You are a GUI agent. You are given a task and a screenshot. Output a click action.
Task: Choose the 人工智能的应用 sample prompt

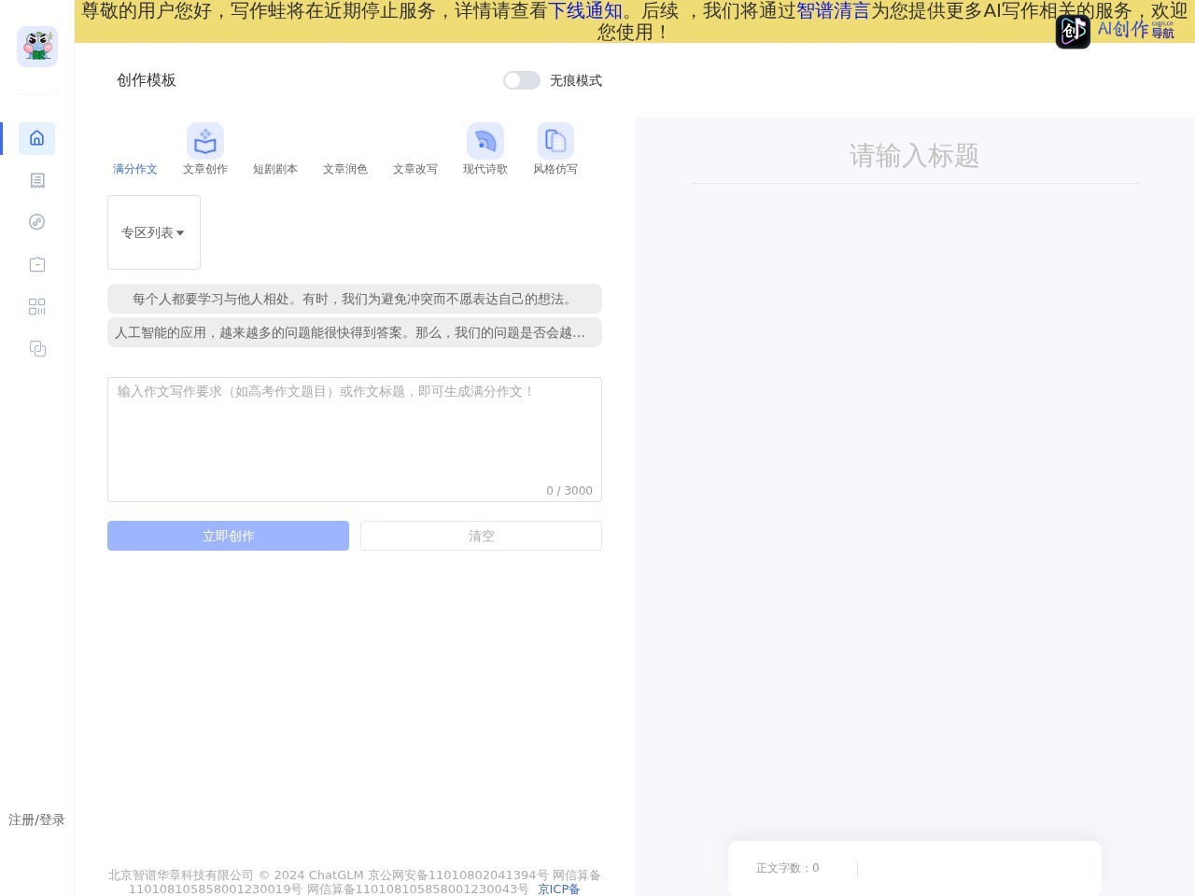(355, 332)
